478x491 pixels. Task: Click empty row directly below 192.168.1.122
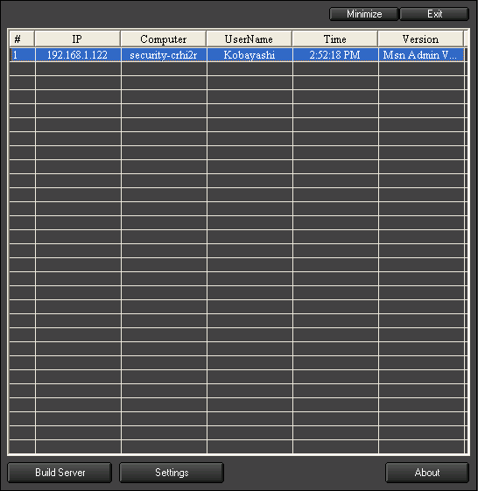(x=78, y=69)
